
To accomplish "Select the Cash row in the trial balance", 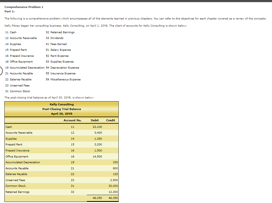I will click(x=33, y=127).
